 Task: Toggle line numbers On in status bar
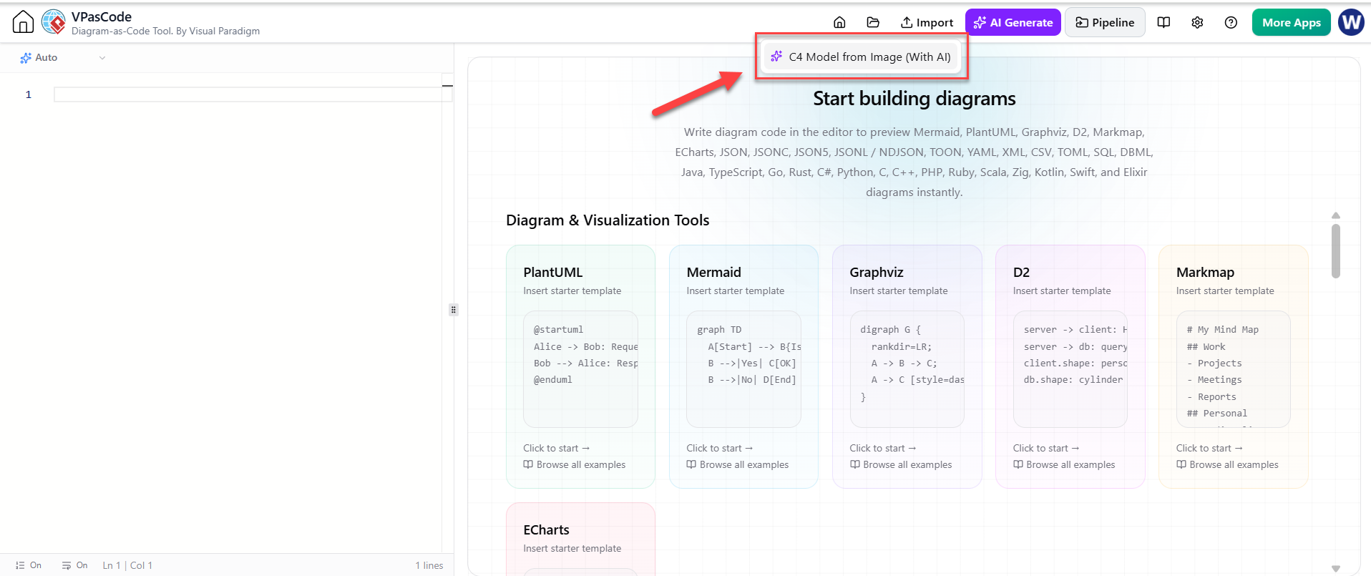(29, 565)
